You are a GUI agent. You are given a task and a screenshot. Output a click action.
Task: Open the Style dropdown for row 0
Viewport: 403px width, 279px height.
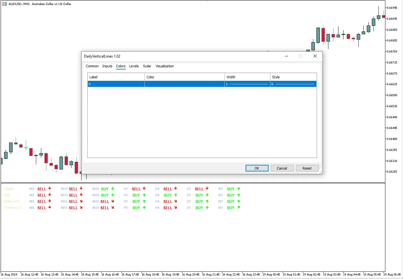tap(293, 84)
